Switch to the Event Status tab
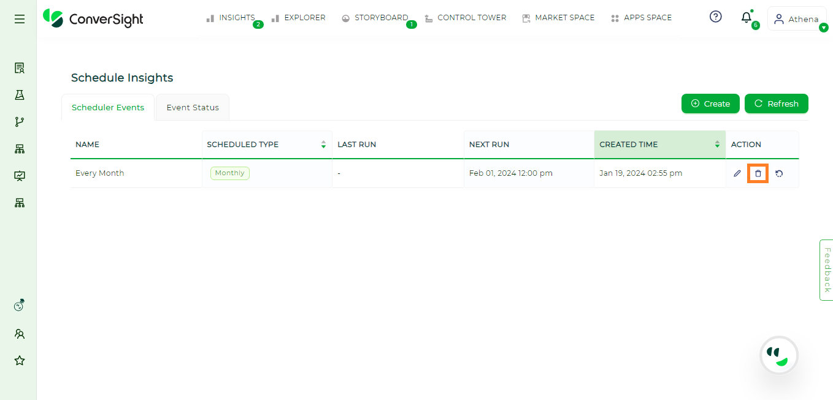 pos(193,107)
